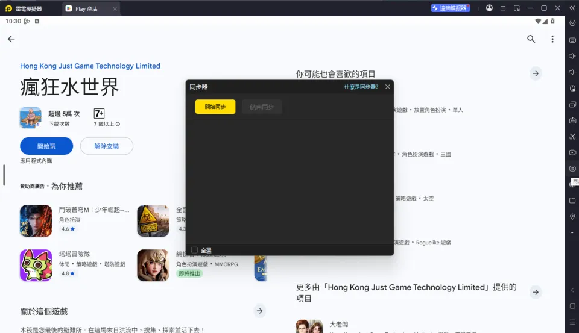
Task: Expand the 關於這個遊戲 arrow
Action: pos(259,311)
